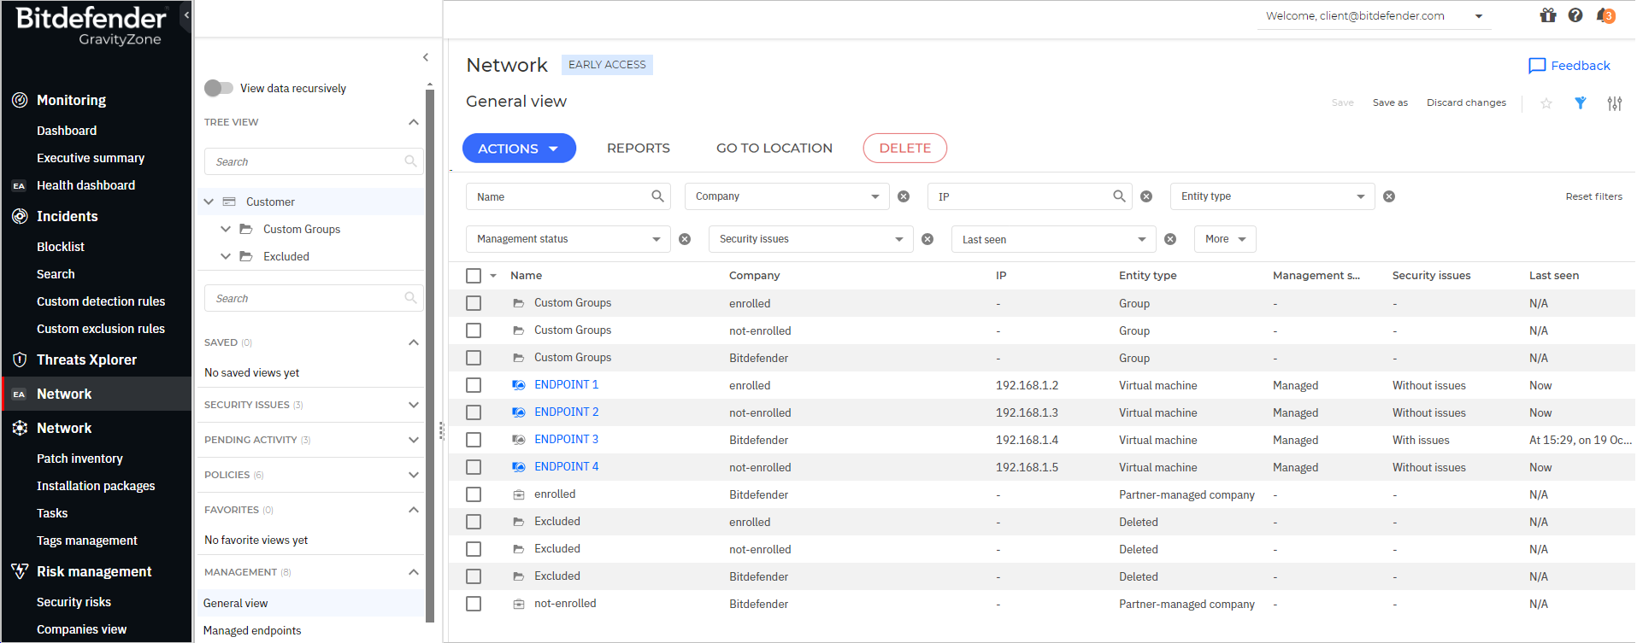Viewport: 1637px width, 643px height.
Task: Click the ENDPOINT 1 virtual machine icon
Action: (518, 385)
